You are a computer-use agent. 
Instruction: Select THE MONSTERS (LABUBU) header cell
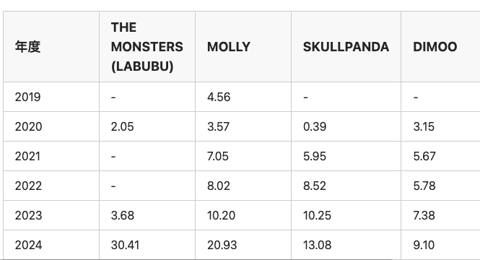click(x=147, y=47)
